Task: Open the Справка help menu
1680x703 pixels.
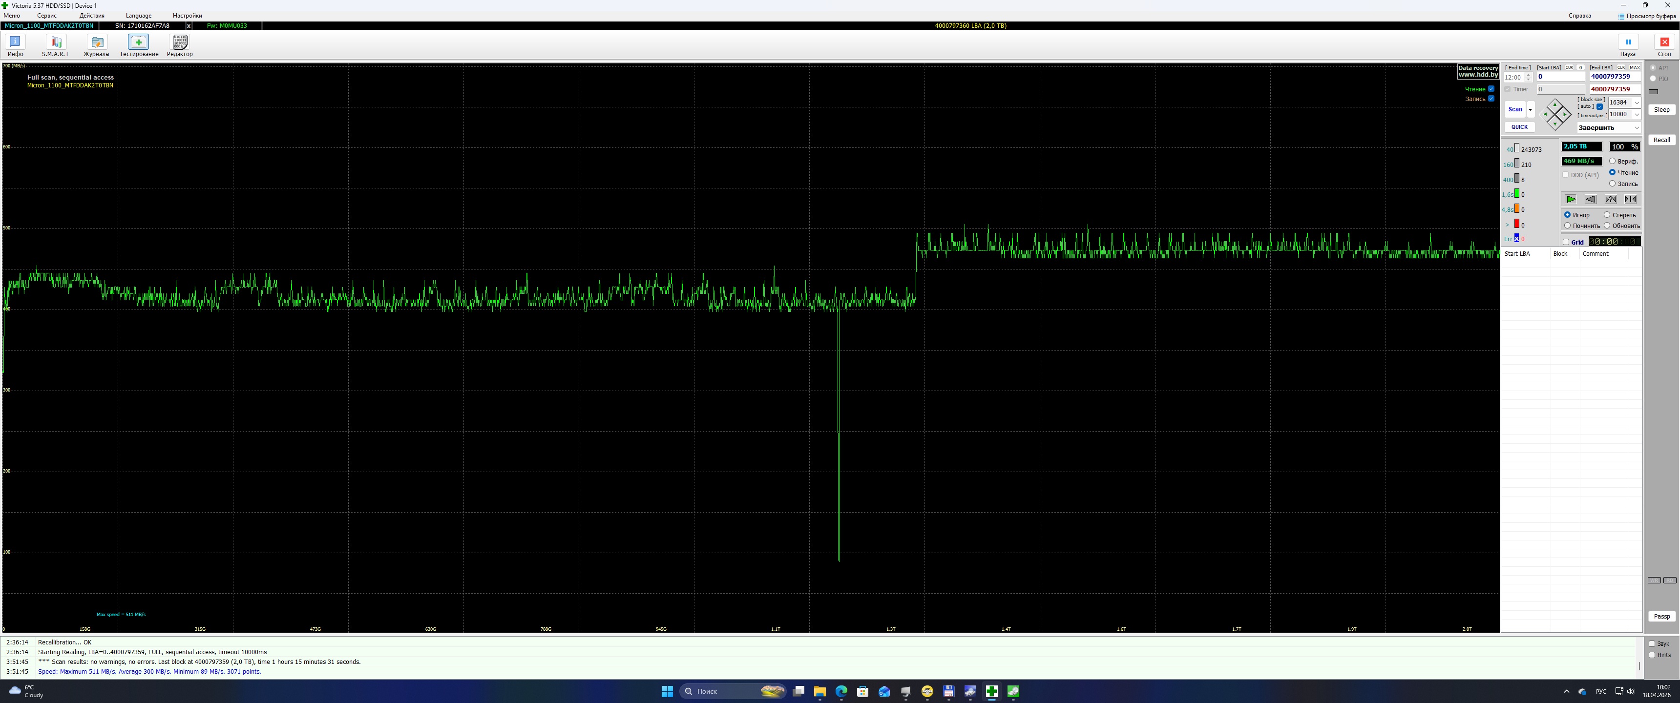Action: point(1579,16)
